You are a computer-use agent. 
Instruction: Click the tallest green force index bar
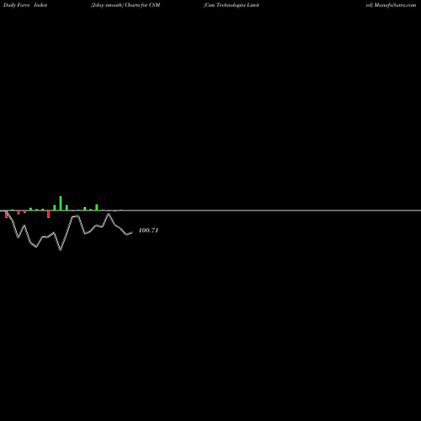(61, 203)
